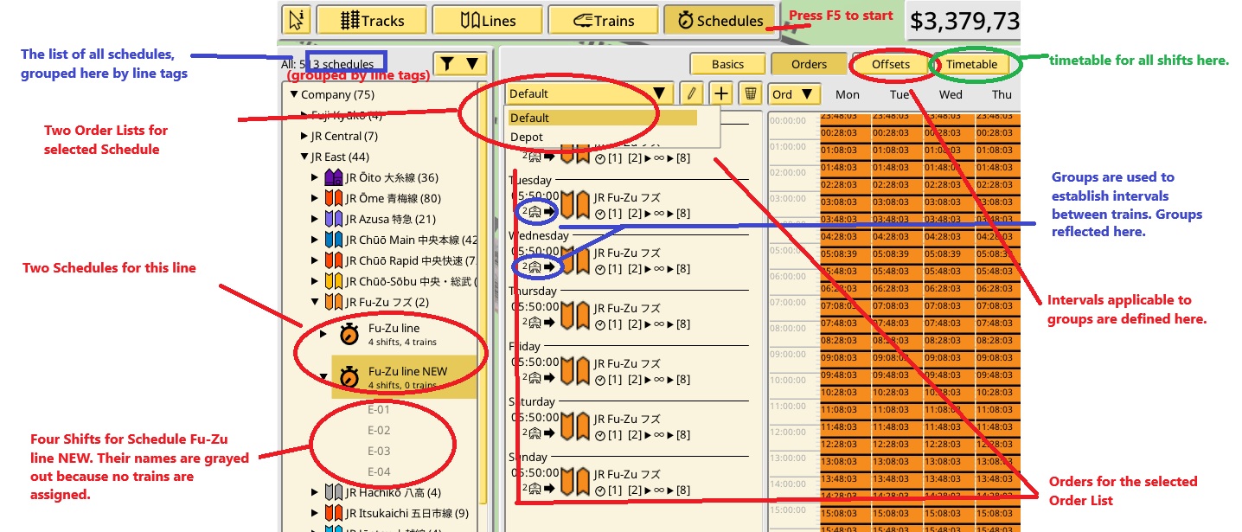Select the grayed E-03 shift

pyautogui.click(x=379, y=451)
